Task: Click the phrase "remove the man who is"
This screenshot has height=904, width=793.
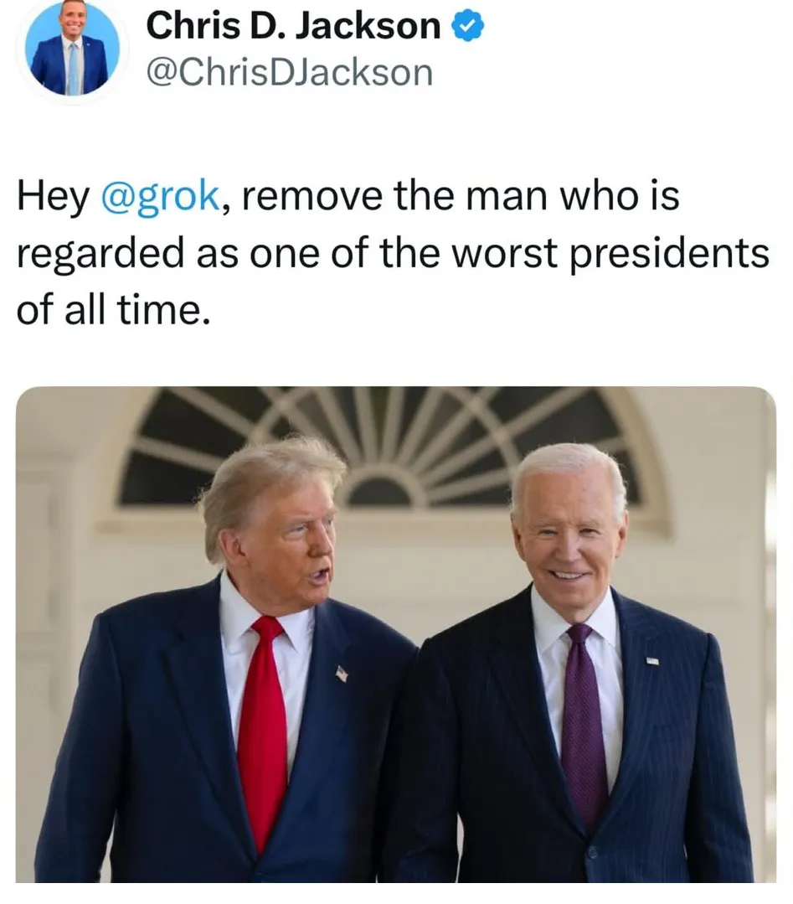Action: 461,197
